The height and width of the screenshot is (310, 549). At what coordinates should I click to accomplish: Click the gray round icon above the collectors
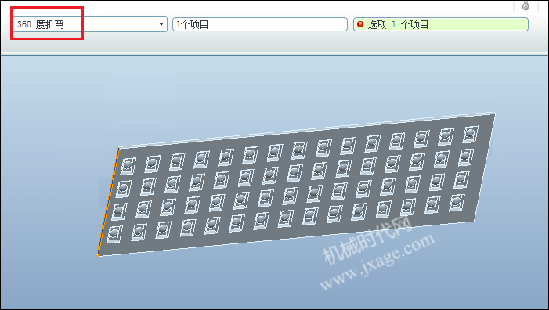(526, 6)
